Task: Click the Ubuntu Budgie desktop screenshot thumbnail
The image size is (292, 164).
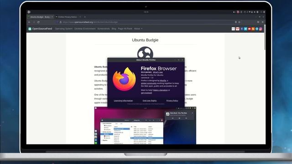Action: pyautogui.click(x=145, y=126)
